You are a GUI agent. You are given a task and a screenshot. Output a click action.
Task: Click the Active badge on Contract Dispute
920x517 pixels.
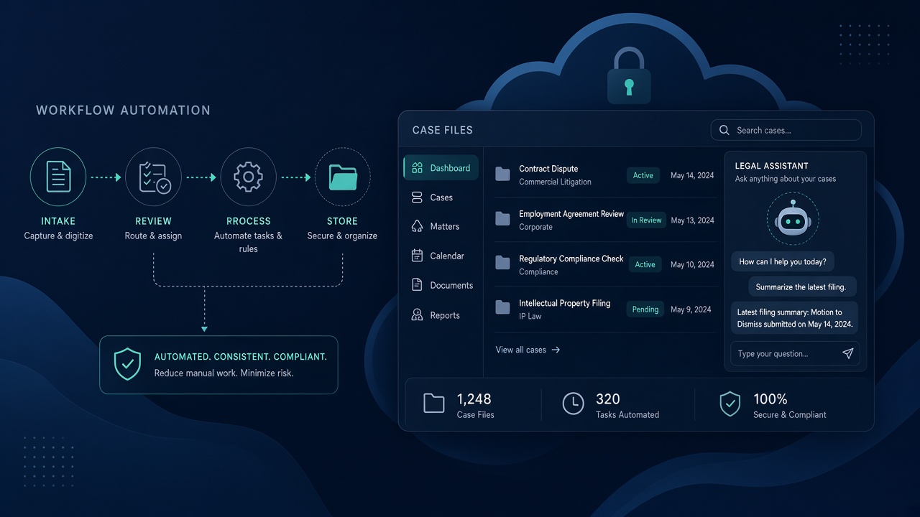pos(643,175)
